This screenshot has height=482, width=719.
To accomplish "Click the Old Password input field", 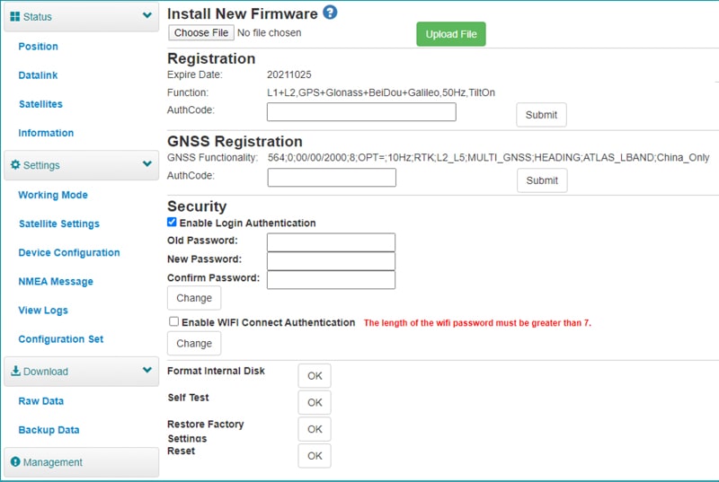I will [x=331, y=242].
